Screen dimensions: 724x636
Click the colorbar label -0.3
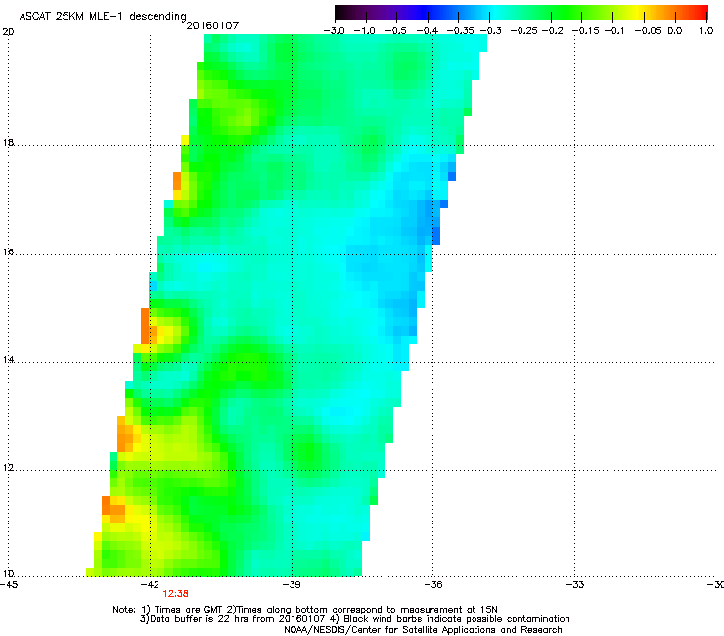tap(491, 31)
